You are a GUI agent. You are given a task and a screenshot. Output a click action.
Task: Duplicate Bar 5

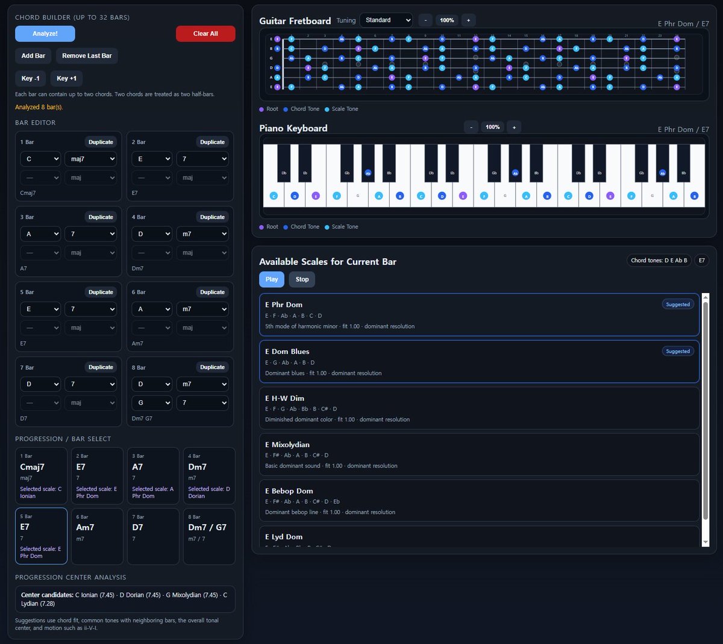point(101,292)
